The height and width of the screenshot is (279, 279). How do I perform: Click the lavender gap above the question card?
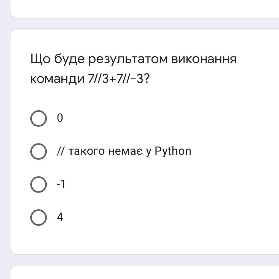145,23
